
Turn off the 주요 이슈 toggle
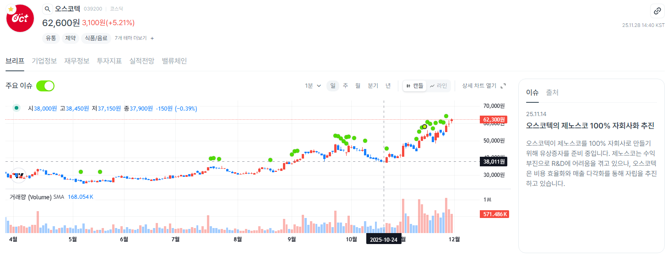tap(45, 85)
